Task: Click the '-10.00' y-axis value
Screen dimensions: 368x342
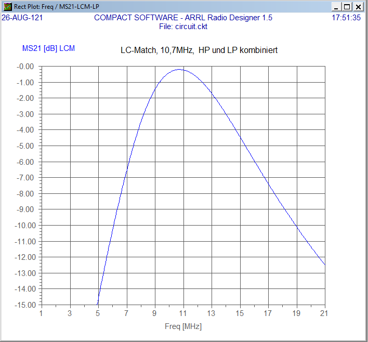Action: pyautogui.click(x=25, y=226)
